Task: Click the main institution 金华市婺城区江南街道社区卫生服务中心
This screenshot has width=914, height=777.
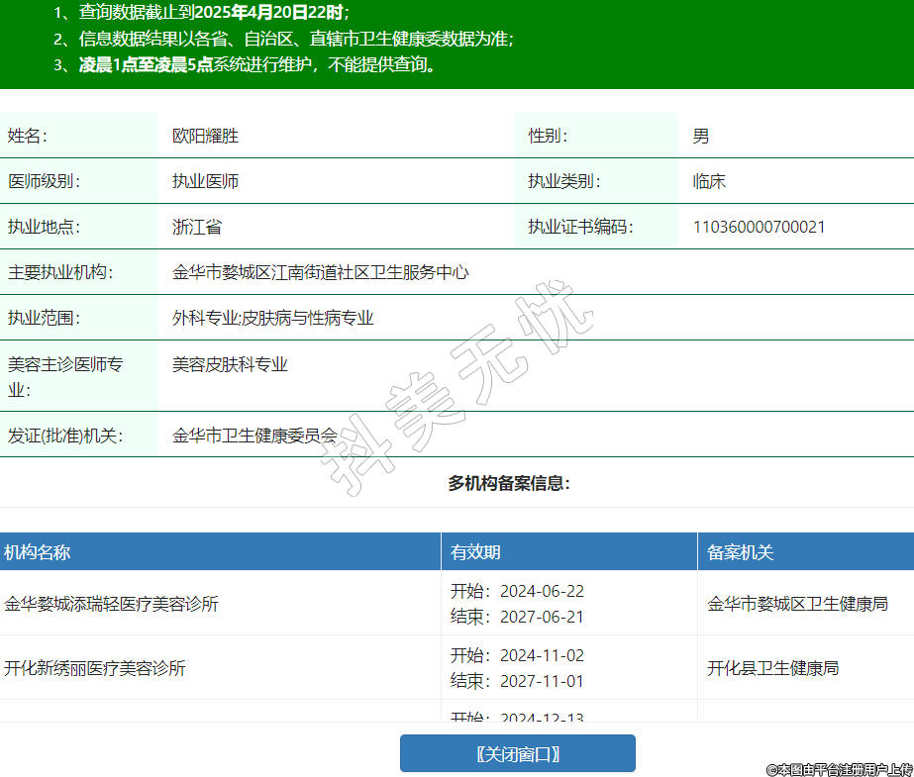Action: point(320,272)
